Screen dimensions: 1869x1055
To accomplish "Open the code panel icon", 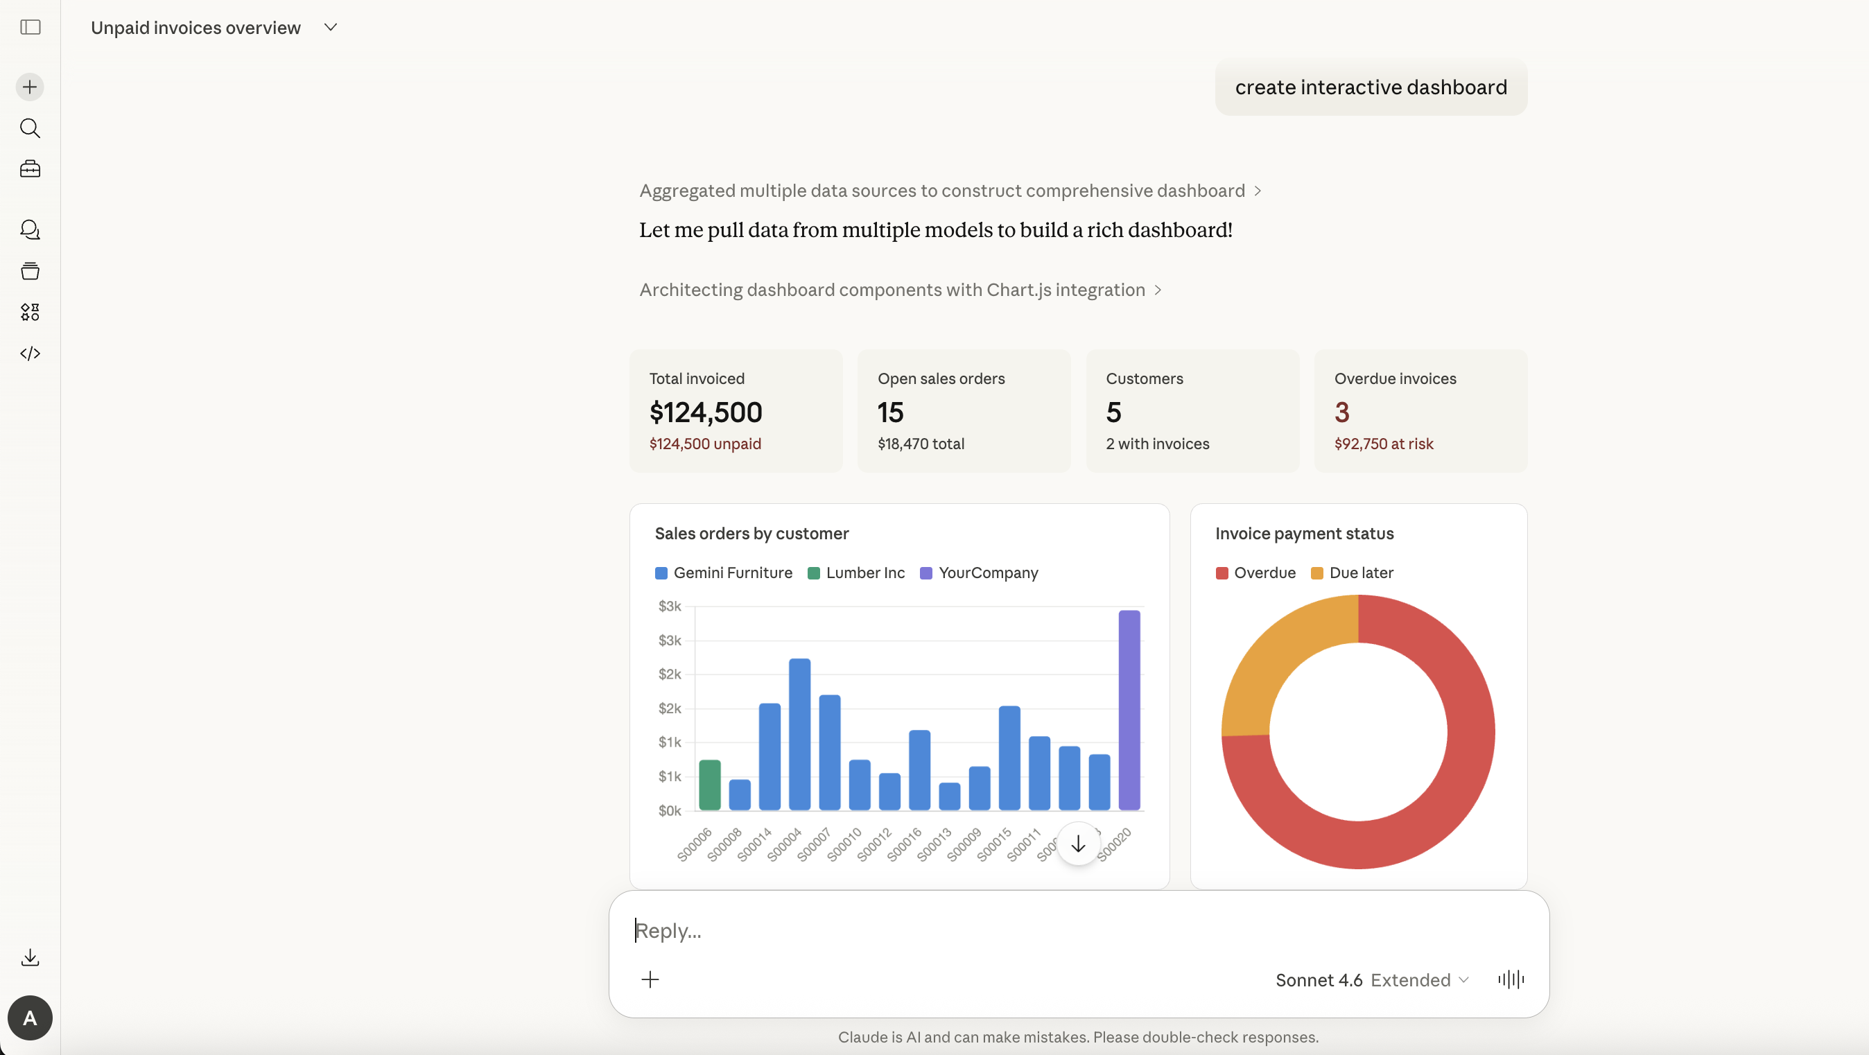I will (30, 354).
